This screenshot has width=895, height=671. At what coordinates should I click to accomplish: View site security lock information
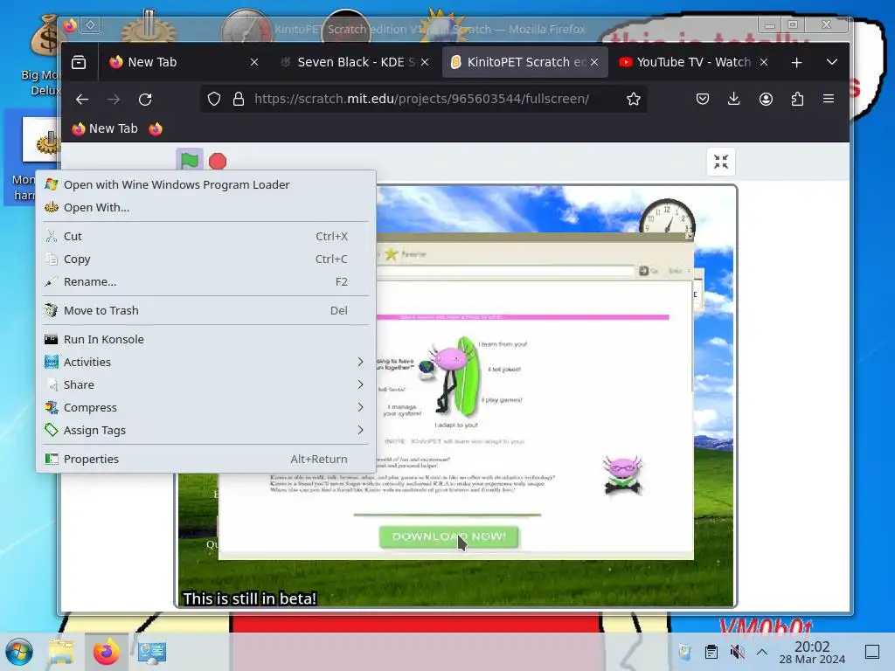pos(239,99)
